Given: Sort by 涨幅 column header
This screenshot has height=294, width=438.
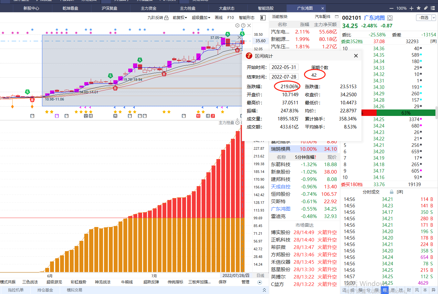Looking at the screenshot, I should pos(304,24).
